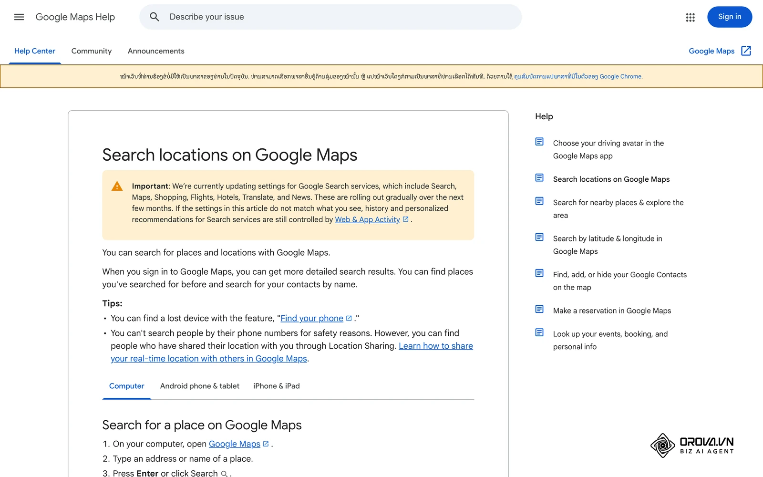
Task: Click article icon beside nearby places
Action: 539,201
